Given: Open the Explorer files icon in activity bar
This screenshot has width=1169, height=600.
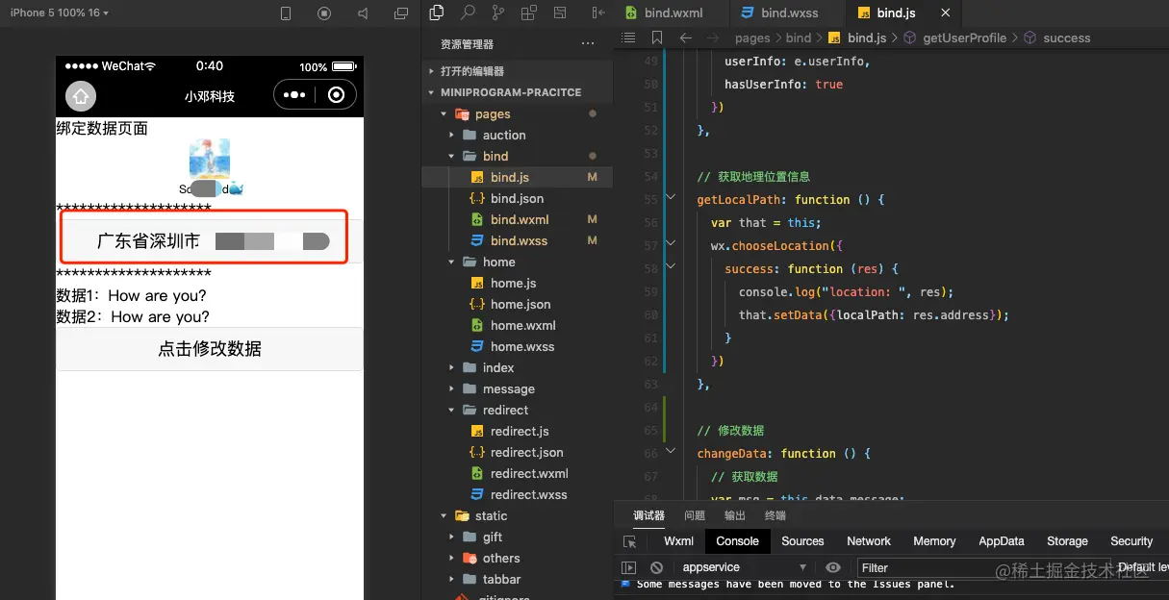Looking at the screenshot, I should (437, 12).
